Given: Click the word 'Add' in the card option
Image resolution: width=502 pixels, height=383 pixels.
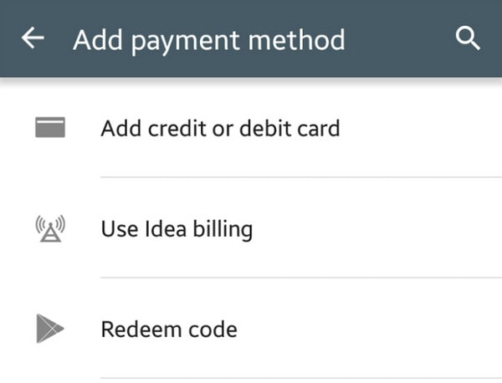Looking at the screenshot, I should tap(121, 129).
